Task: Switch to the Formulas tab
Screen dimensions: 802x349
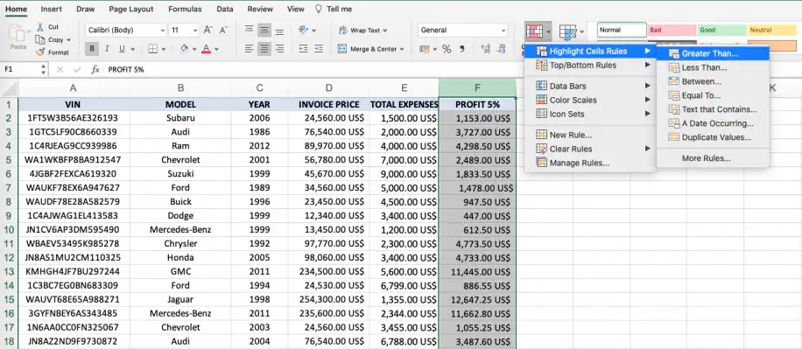Action: coord(185,10)
